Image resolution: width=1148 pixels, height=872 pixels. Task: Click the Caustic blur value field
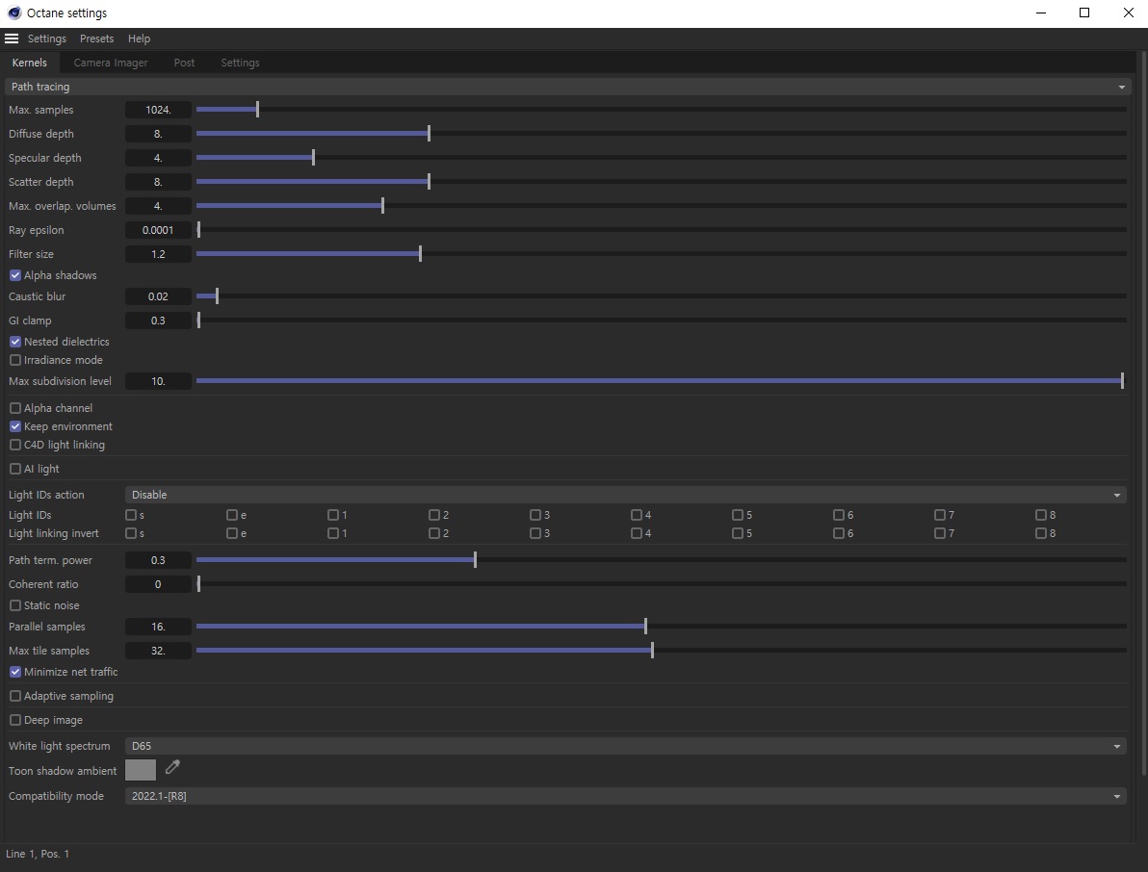(158, 296)
